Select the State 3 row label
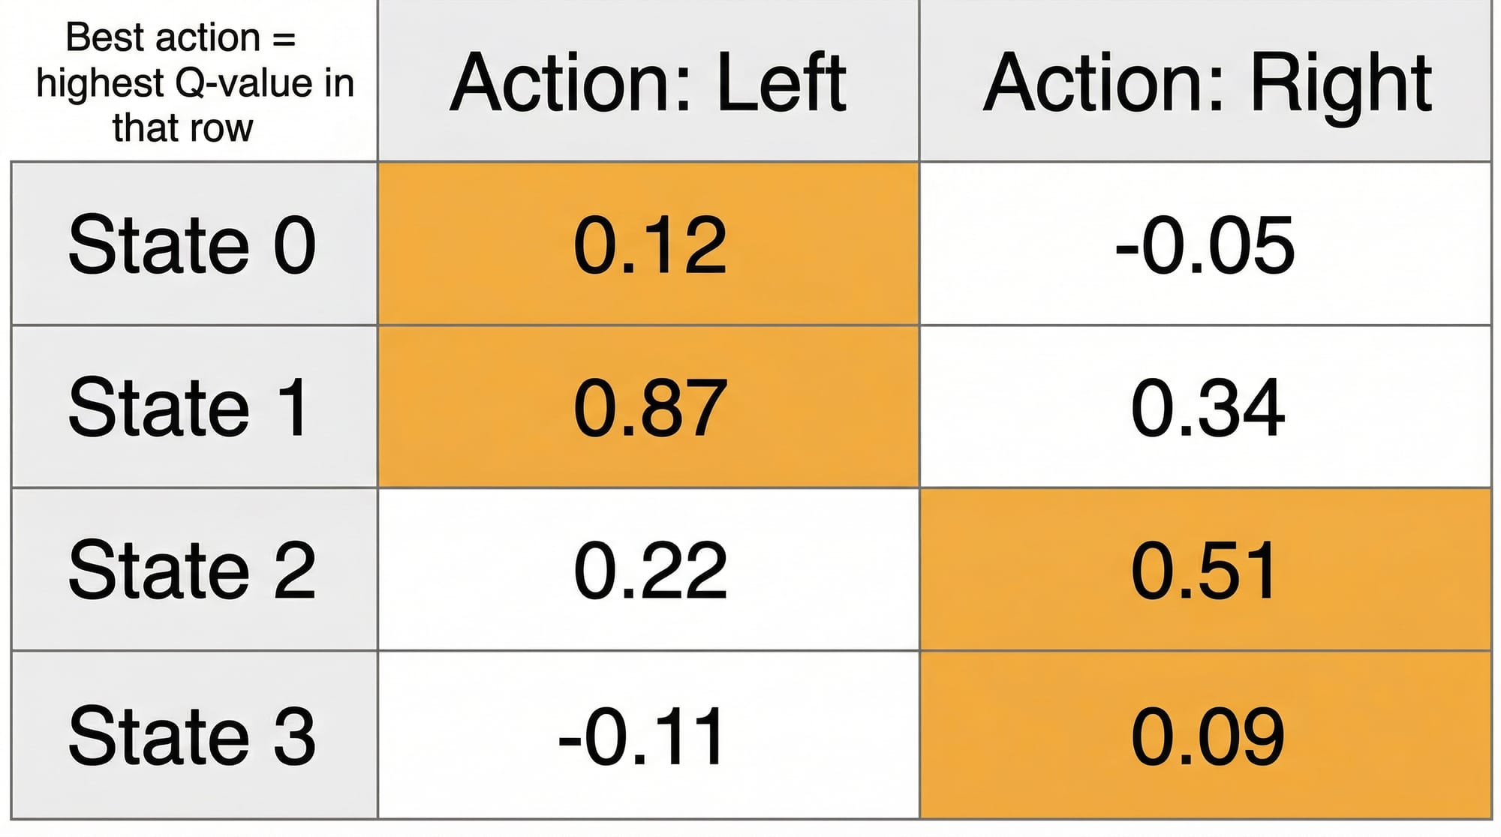Screen dimensions: 1501x837 [x=192, y=736]
